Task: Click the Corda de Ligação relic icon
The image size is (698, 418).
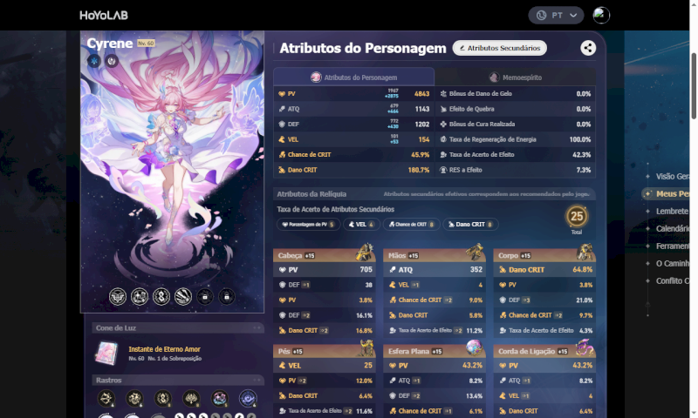Action: pos(585,347)
